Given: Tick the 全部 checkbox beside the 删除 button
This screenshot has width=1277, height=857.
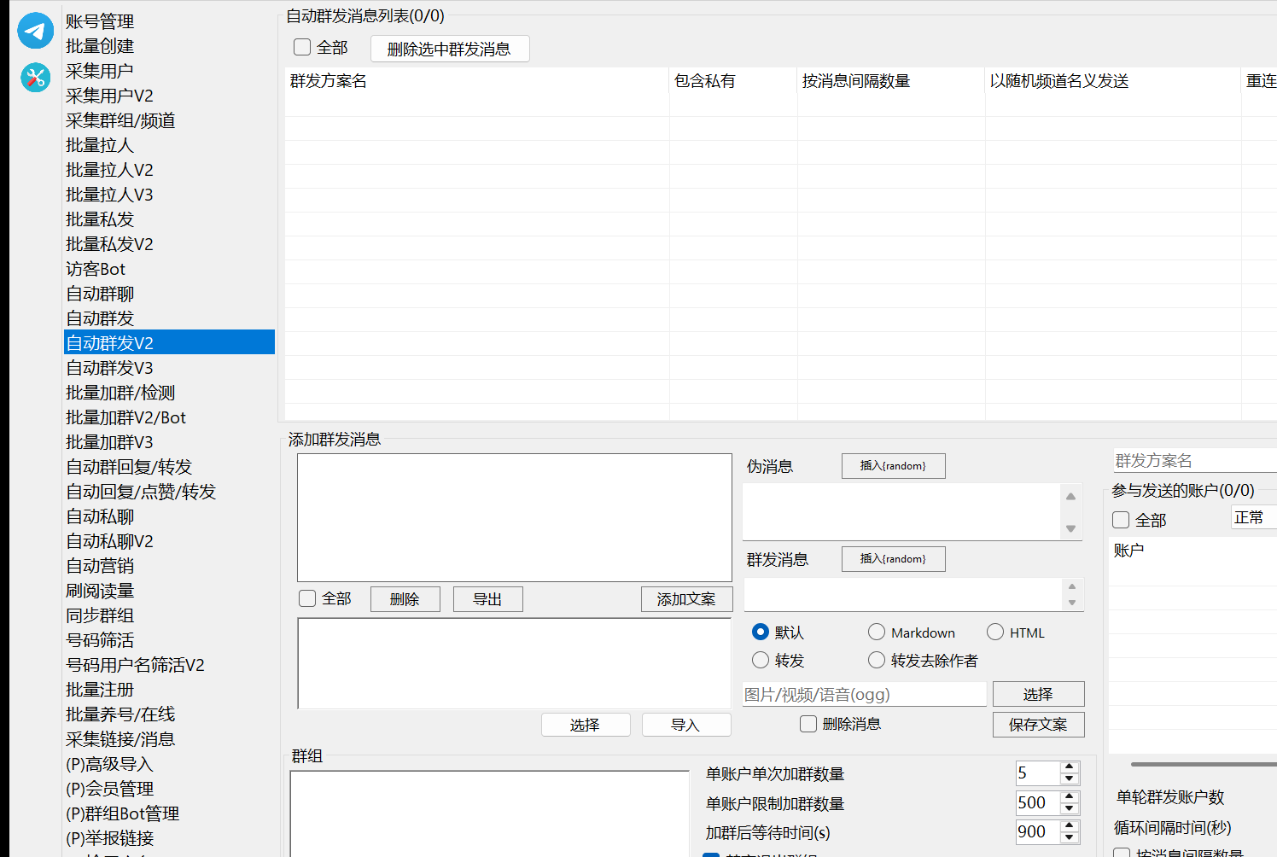Looking at the screenshot, I should pos(307,599).
